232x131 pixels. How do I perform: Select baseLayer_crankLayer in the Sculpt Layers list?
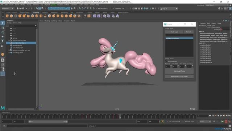pyautogui.click(x=179, y=38)
